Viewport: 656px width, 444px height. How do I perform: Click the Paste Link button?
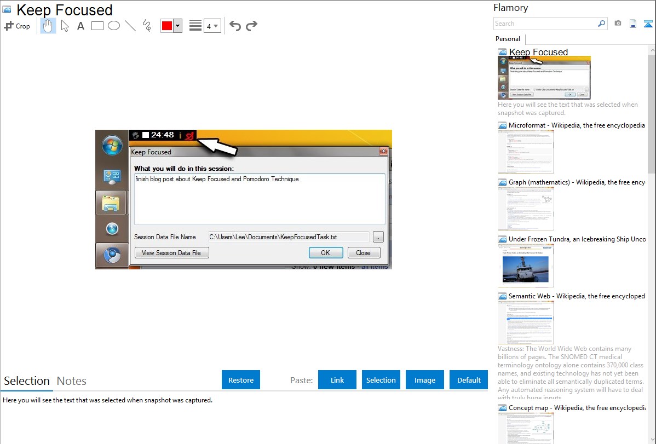pos(337,380)
